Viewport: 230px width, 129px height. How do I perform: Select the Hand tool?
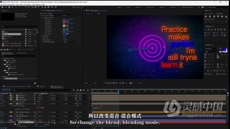pyautogui.click(x=9, y=7)
